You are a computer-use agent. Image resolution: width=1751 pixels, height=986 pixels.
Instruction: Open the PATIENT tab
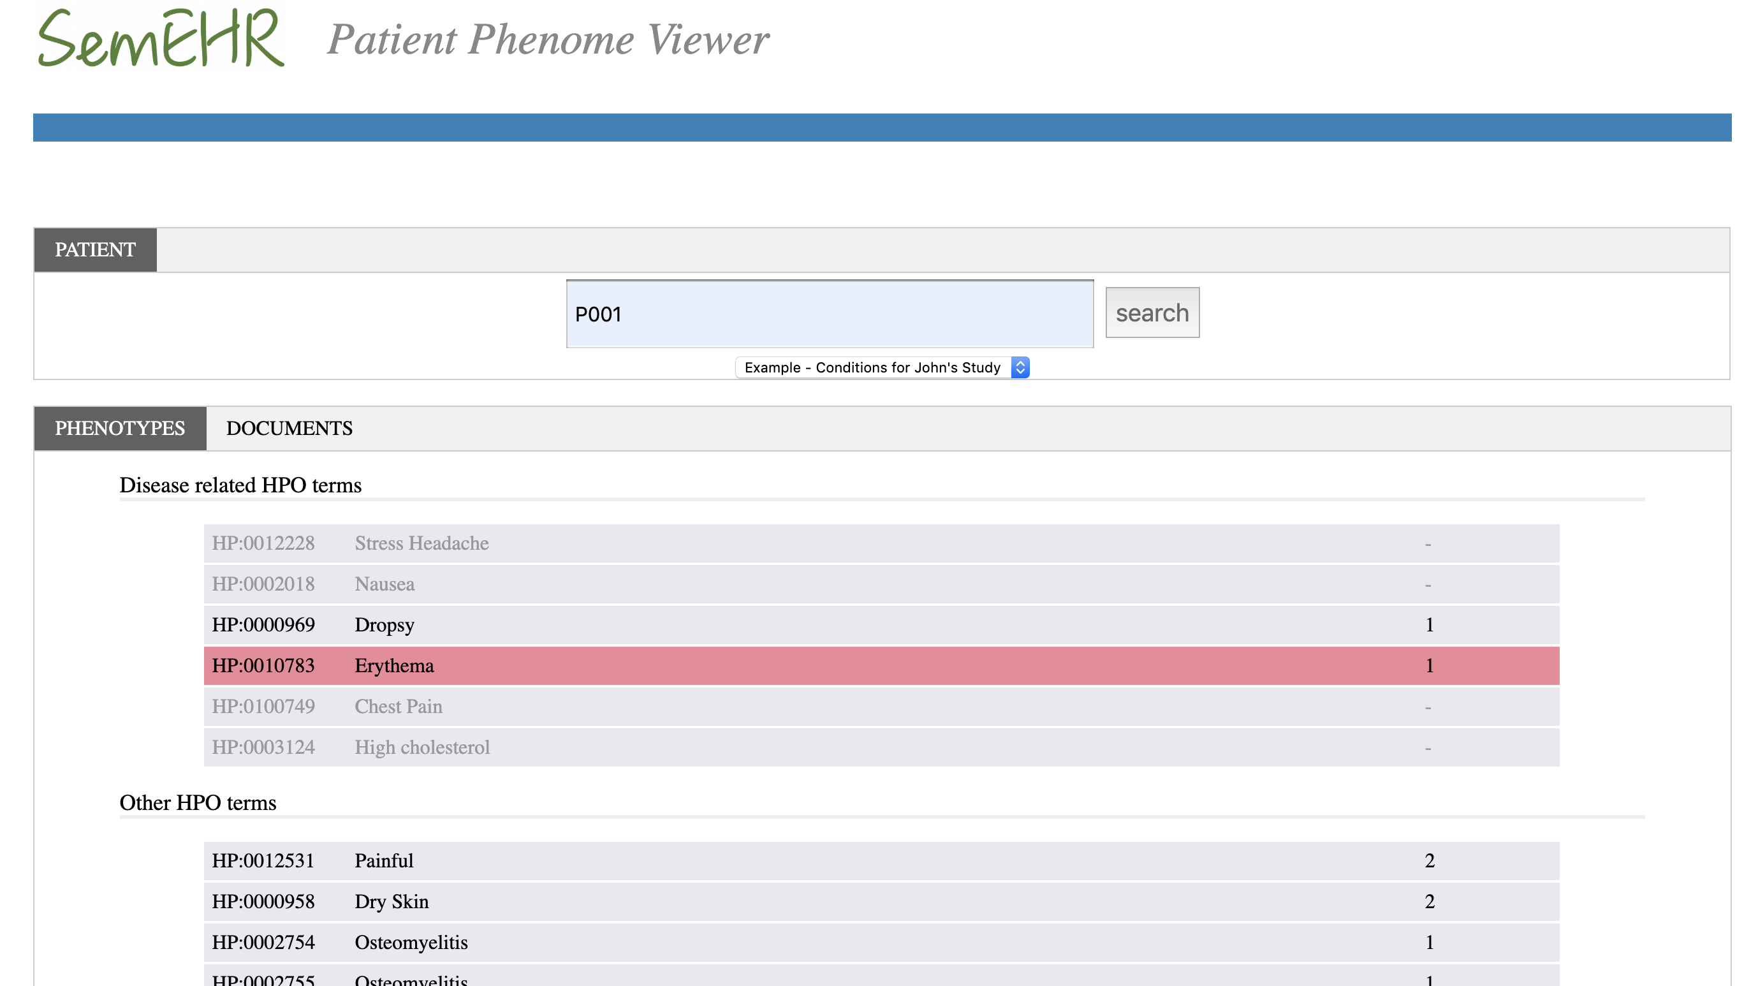pyautogui.click(x=95, y=250)
